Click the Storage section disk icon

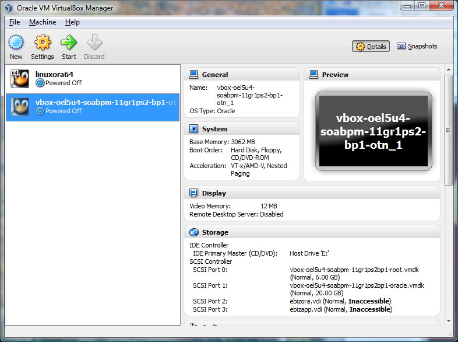tap(193, 232)
